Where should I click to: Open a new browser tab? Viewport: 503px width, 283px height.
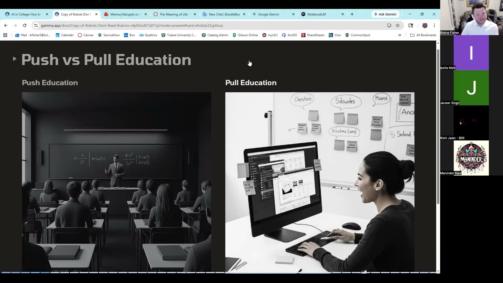click(352, 14)
